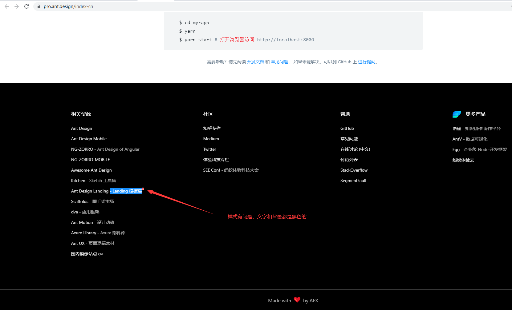Click the Yuque logo beside 更多产品
Viewport: 512px width, 310px height.
(457, 114)
